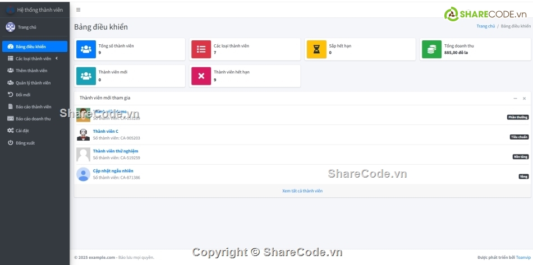This screenshot has width=533, height=265.
Task: Click the table icon beside Các loại thành viên
Action: (x=11, y=59)
